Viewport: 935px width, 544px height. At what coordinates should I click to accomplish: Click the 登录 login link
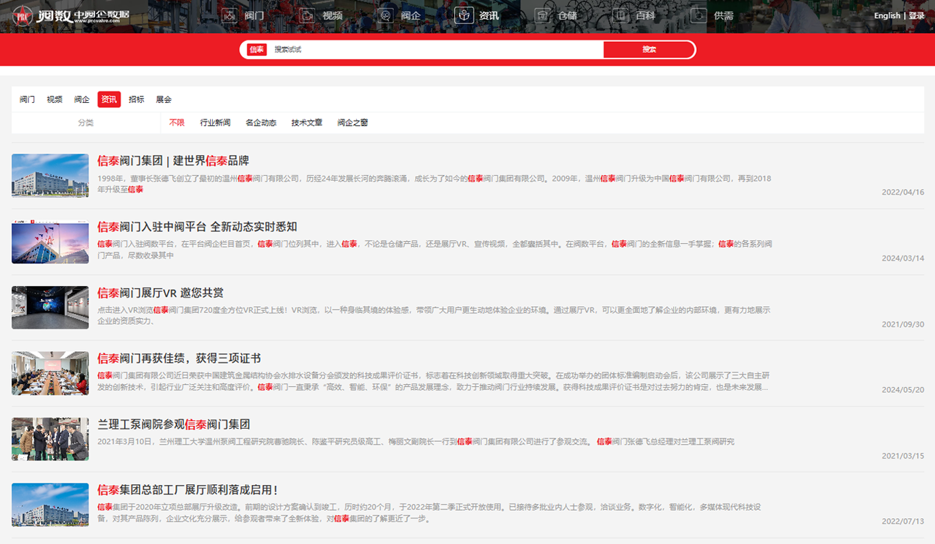916,16
